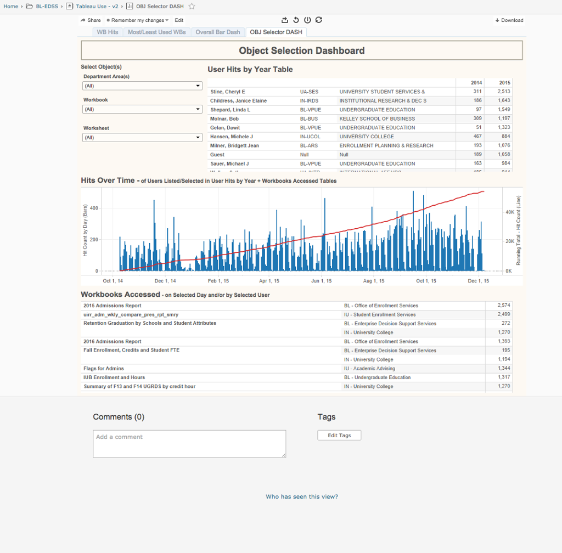Click the Export image icon in the toolbar

[285, 20]
